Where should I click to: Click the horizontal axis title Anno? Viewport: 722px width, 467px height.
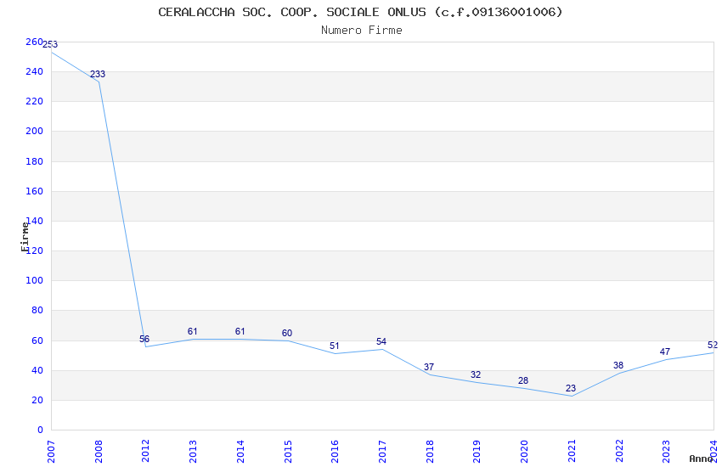coord(701,459)
